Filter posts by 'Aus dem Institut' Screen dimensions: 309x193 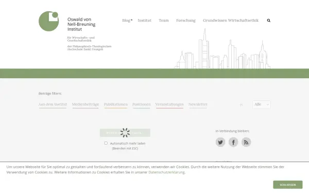pyautogui.click(x=53, y=104)
